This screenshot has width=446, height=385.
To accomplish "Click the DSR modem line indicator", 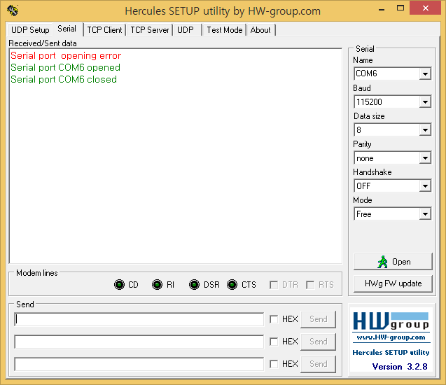I will click(194, 285).
